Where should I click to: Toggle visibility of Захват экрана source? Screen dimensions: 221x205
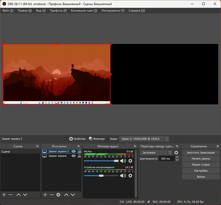74,156
